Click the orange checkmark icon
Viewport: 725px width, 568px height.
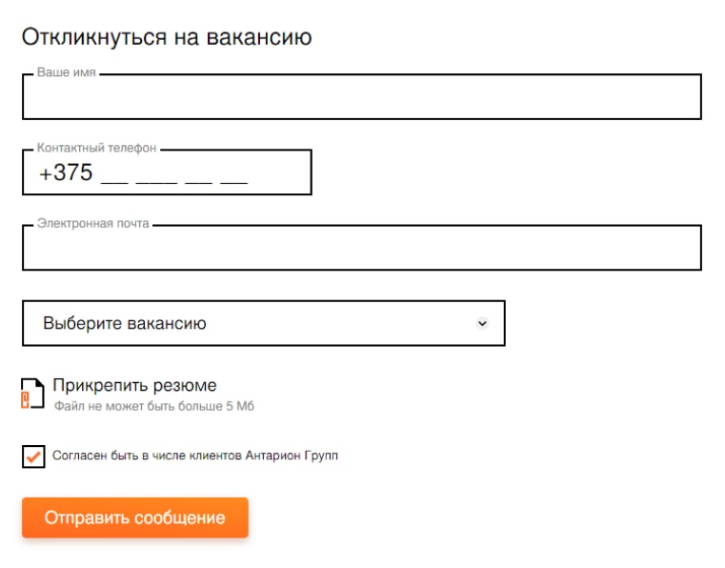click(x=33, y=457)
